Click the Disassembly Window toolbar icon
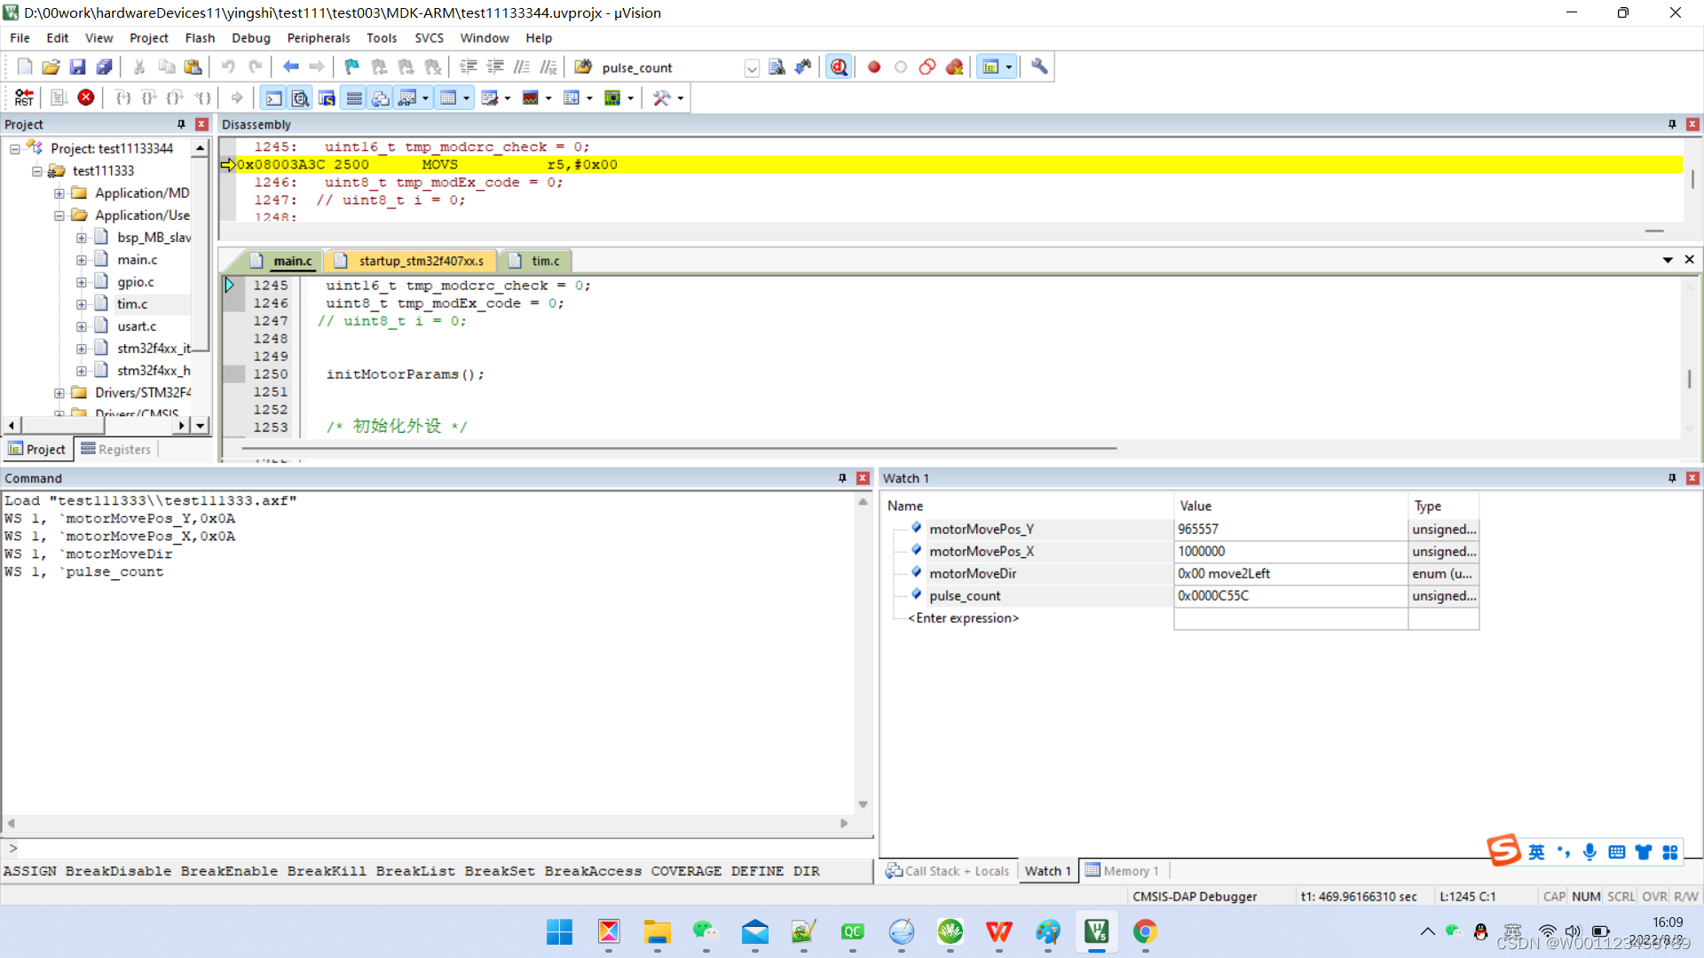Image resolution: width=1704 pixels, height=958 pixels. [x=300, y=98]
